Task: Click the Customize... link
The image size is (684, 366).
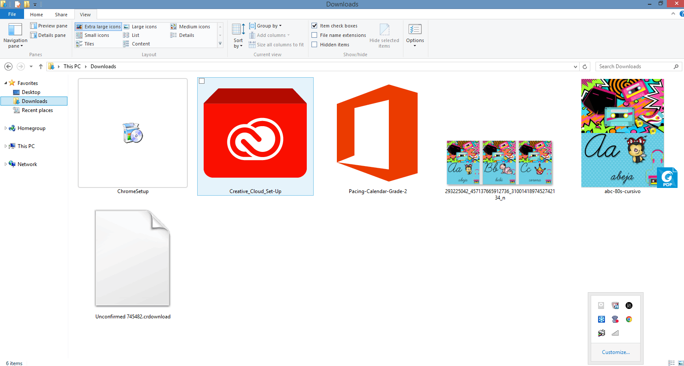Action: (x=616, y=352)
